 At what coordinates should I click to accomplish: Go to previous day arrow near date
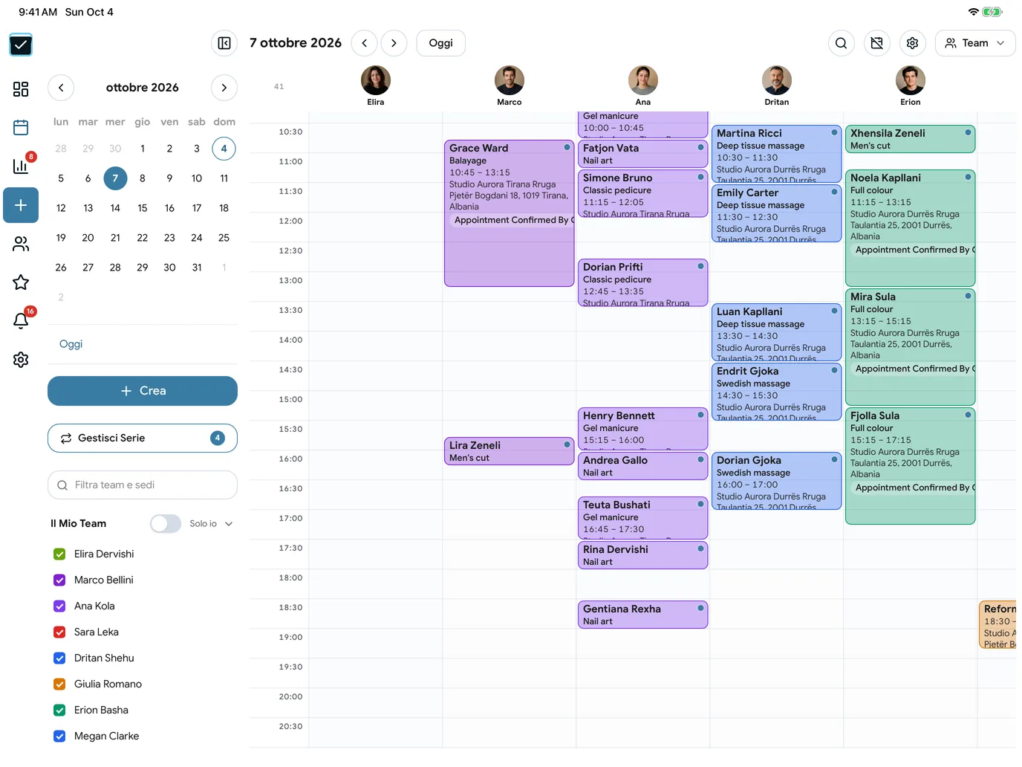tap(364, 43)
